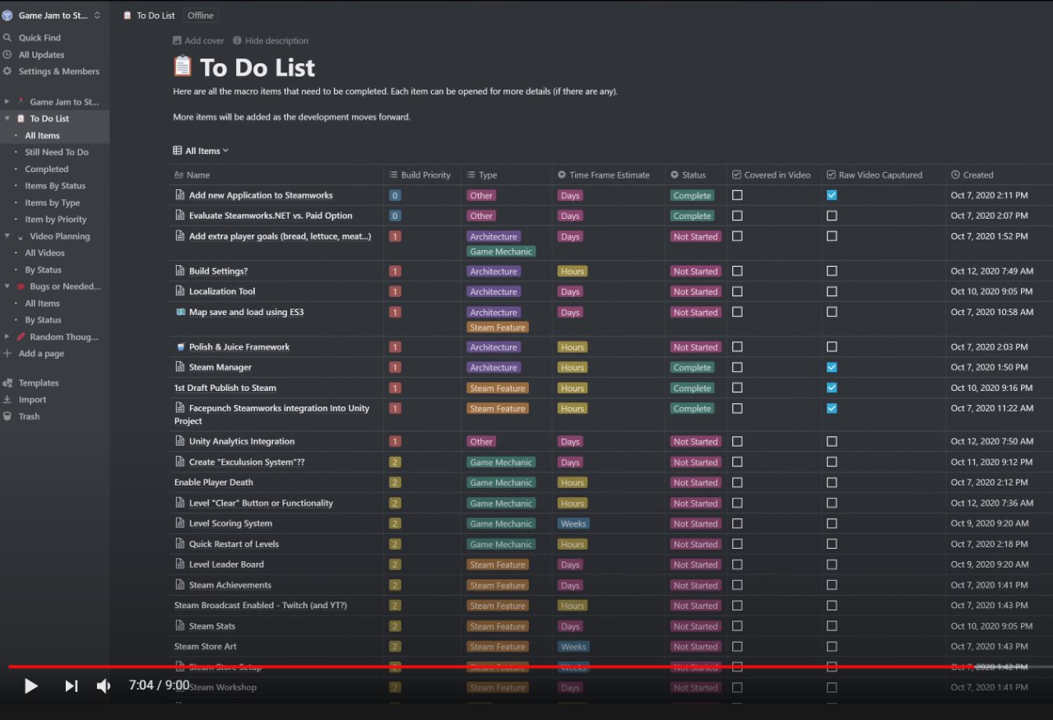Image resolution: width=1053 pixels, height=720 pixels.
Task: Uncheck Raw Video Captured for Steam Manager row
Action: tap(832, 367)
